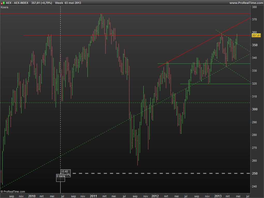Select the white dashed horizontal line at 250
The height and width of the screenshot is (198, 264).
click(155, 173)
